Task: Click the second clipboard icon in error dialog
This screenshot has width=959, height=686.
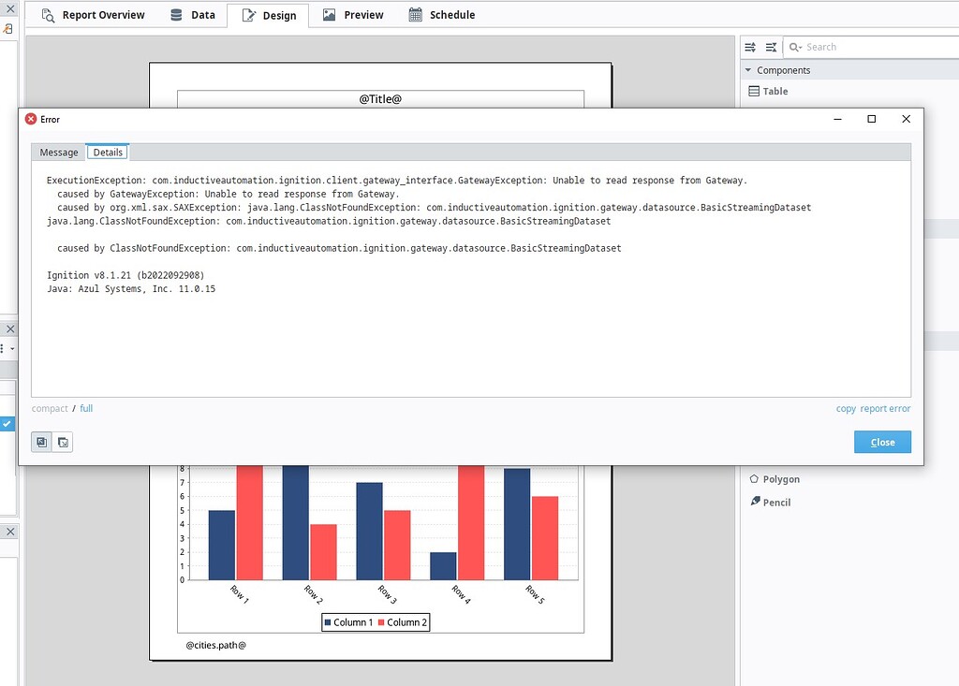Action: (x=63, y=442)
